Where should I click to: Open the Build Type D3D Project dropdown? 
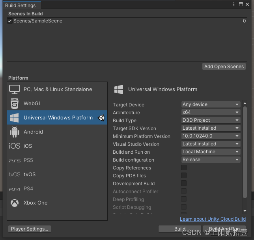(x=211, y=120)
